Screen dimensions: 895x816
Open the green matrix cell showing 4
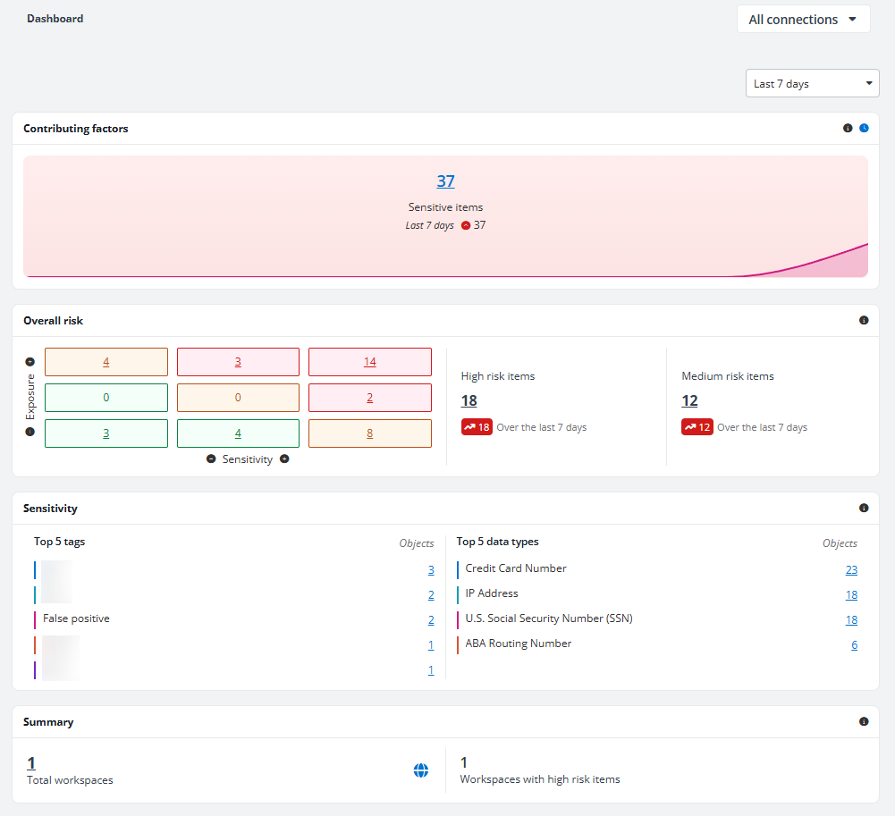(x=238, y=433)
